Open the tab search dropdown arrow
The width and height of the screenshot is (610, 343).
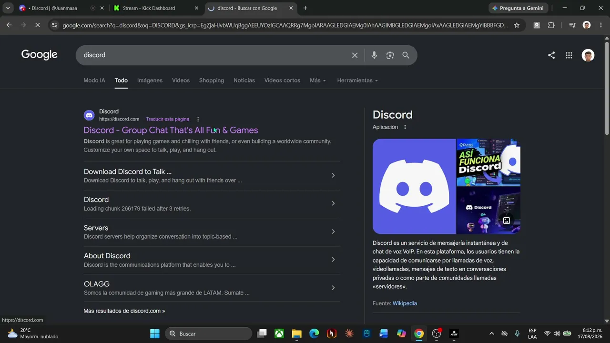[x=8, y=8]
